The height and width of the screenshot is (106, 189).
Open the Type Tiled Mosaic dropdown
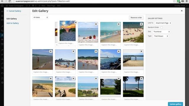161,36
